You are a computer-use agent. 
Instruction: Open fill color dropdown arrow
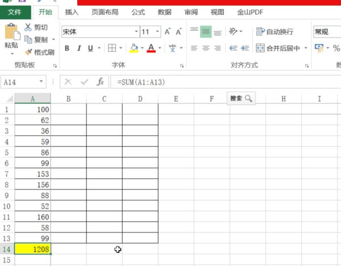point(142,48)
